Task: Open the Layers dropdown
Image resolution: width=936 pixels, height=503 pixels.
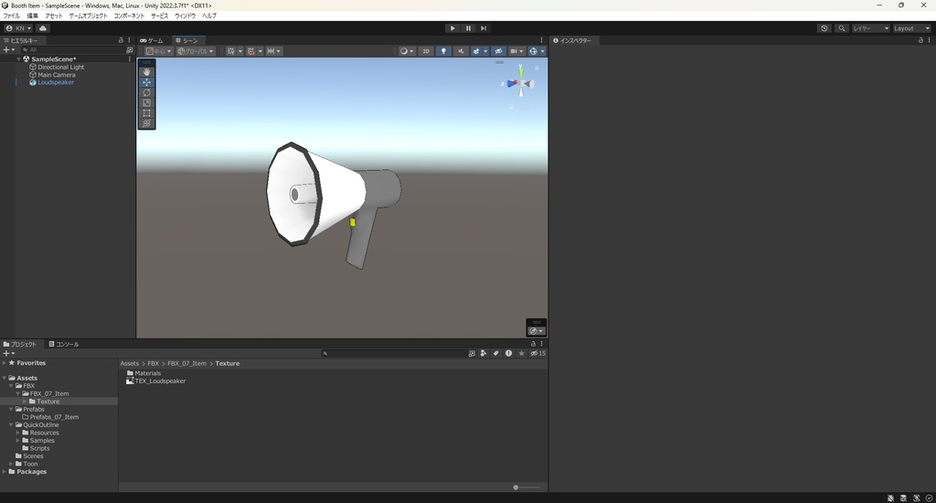Action: [x=870, y=28]
